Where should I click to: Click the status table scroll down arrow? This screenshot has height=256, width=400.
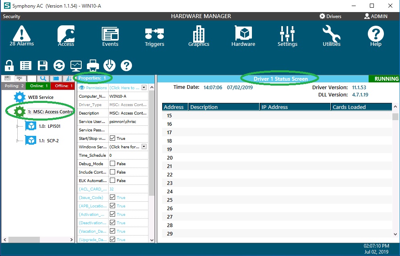395,234
